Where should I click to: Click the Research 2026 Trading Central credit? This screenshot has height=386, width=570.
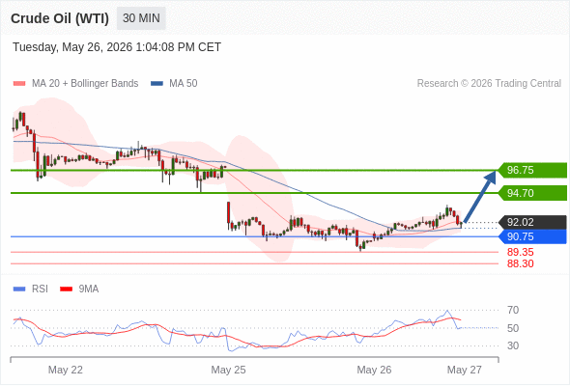489,84
